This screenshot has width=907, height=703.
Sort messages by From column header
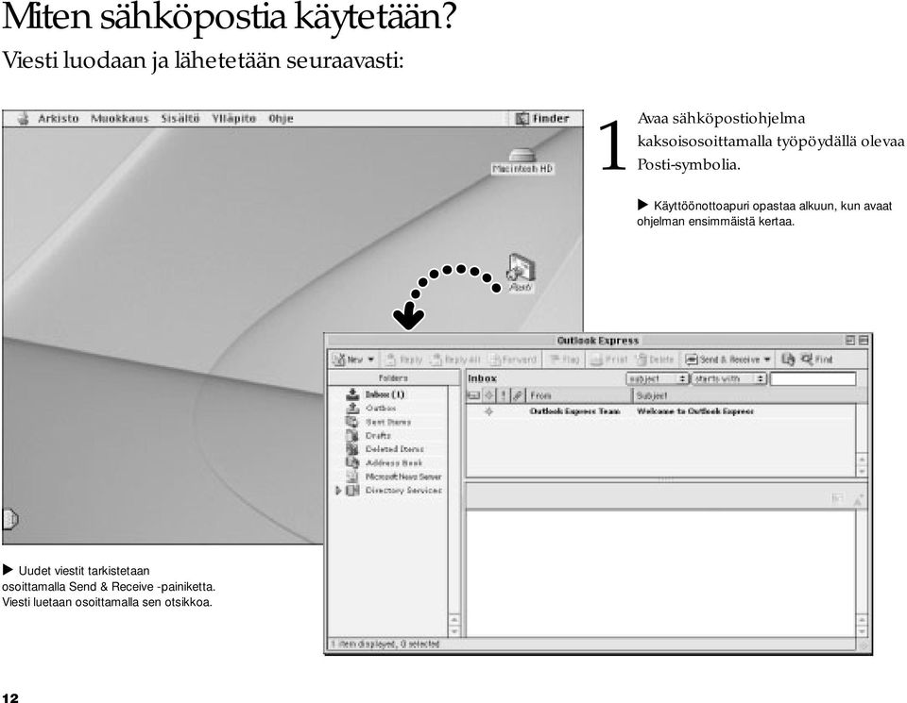pyautogui.click(x=579, y=395)
